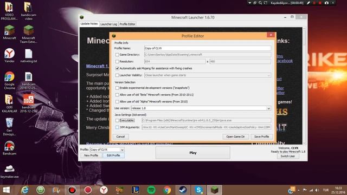Open Steam from the taskbar
Viewport: 347px width, 195px height.
coord(183,190)
